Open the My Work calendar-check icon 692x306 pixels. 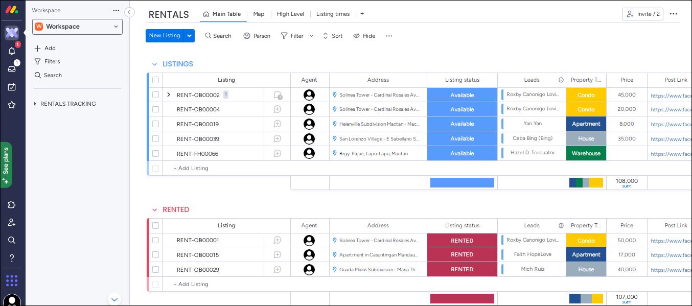tap(12, 87)
